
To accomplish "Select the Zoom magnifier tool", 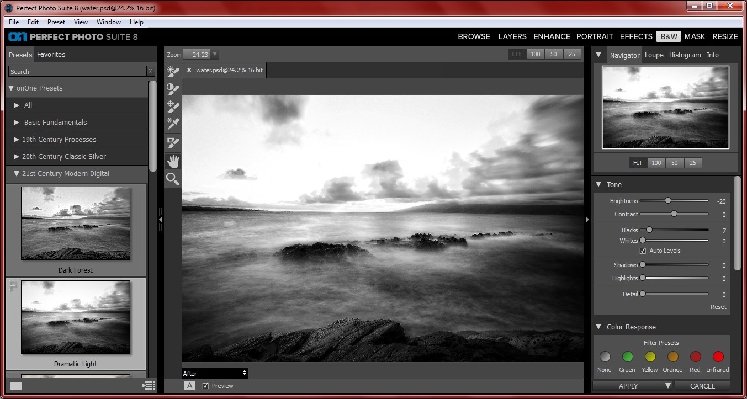I will coord(173,178).
